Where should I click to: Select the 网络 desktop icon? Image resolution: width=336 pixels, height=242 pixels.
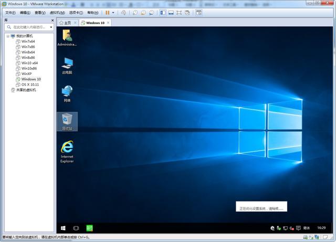(67, 93)
